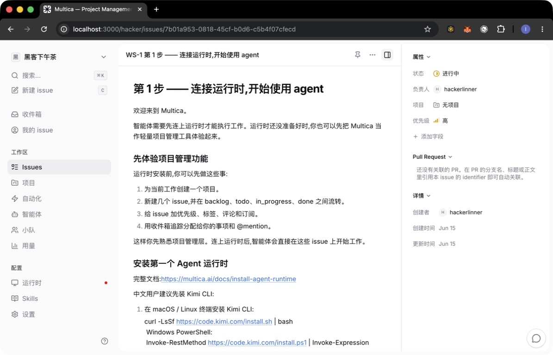
Task: Select the Multica browser tab
Action: tap(93, 9)
